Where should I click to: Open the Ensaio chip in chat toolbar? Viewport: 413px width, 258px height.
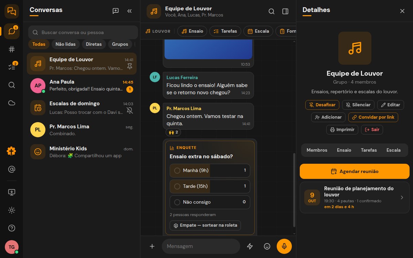192,31
